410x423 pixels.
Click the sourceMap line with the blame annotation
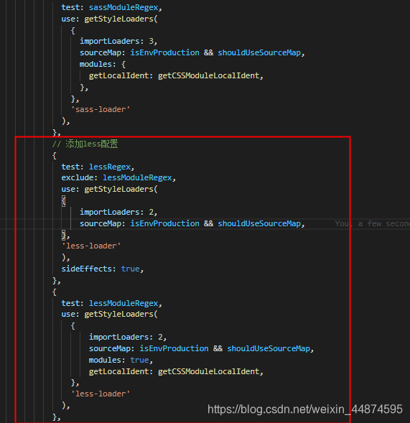[192, 223]
